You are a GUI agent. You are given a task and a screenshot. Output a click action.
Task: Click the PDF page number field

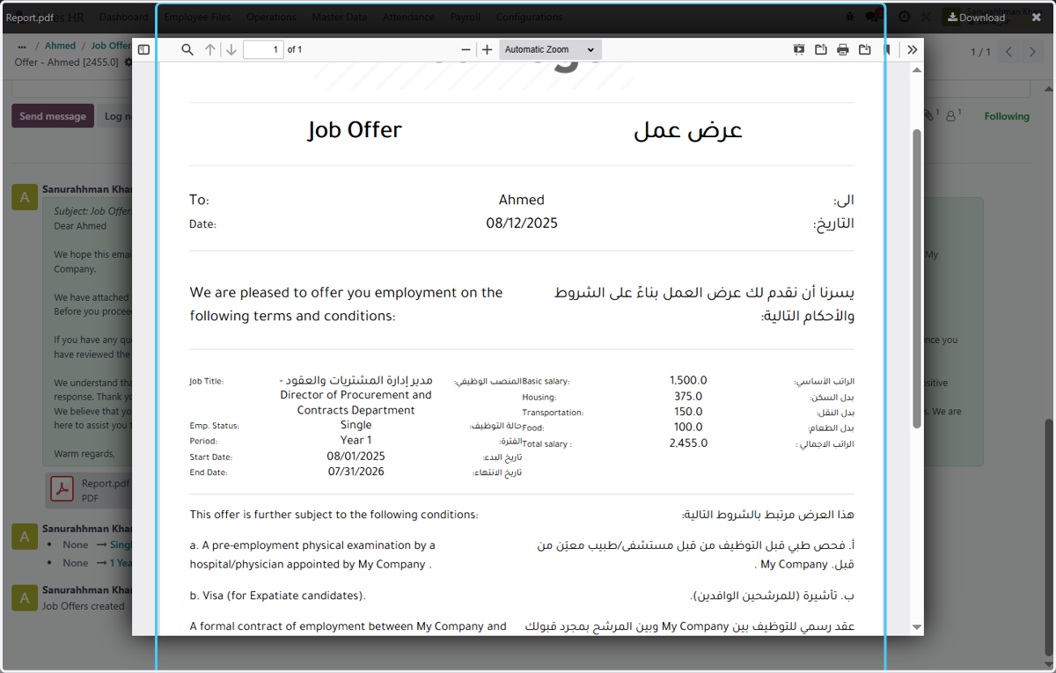(263, 50)
